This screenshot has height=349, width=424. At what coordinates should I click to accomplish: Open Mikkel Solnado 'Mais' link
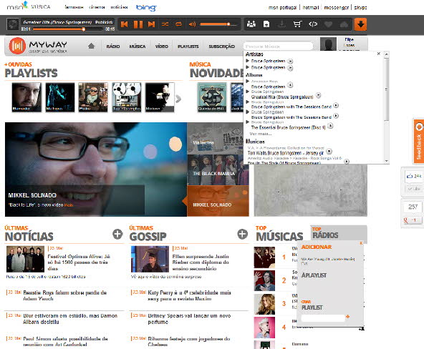(69, 205)
